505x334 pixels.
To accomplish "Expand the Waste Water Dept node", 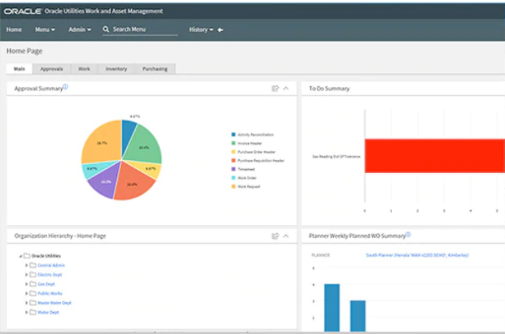I will pyautogui.click(x=26, y=303).
